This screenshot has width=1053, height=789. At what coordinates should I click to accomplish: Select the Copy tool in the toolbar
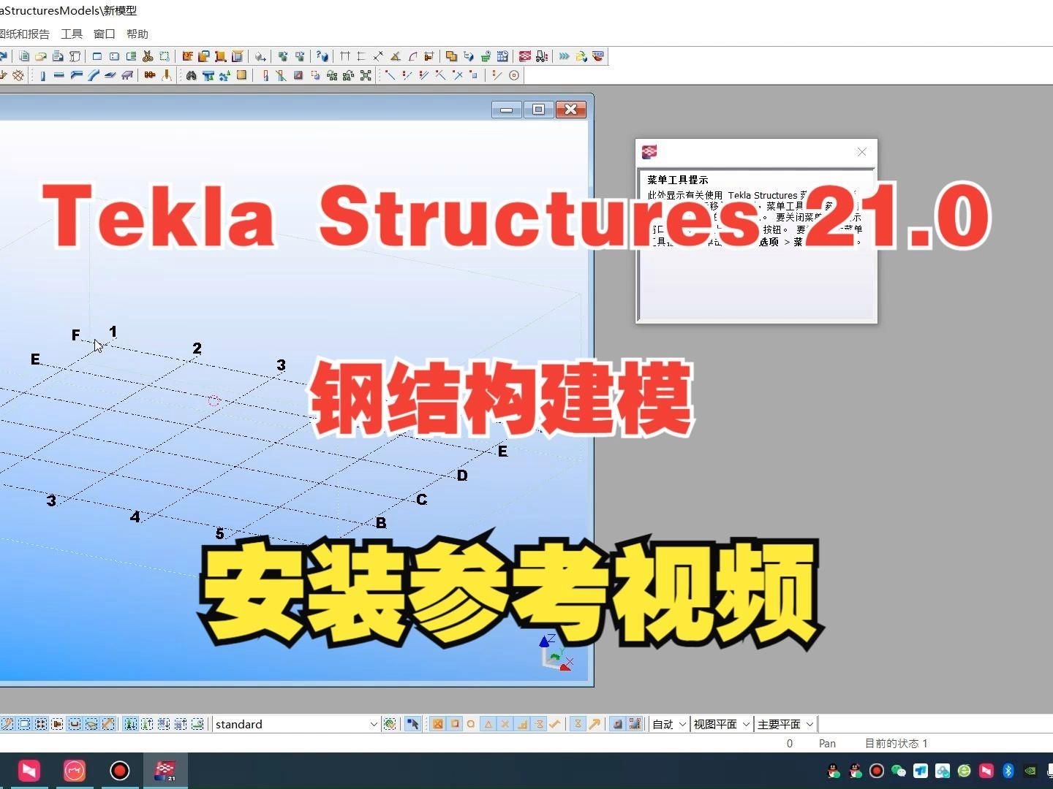pyautogui.click(x=24, y=56)
